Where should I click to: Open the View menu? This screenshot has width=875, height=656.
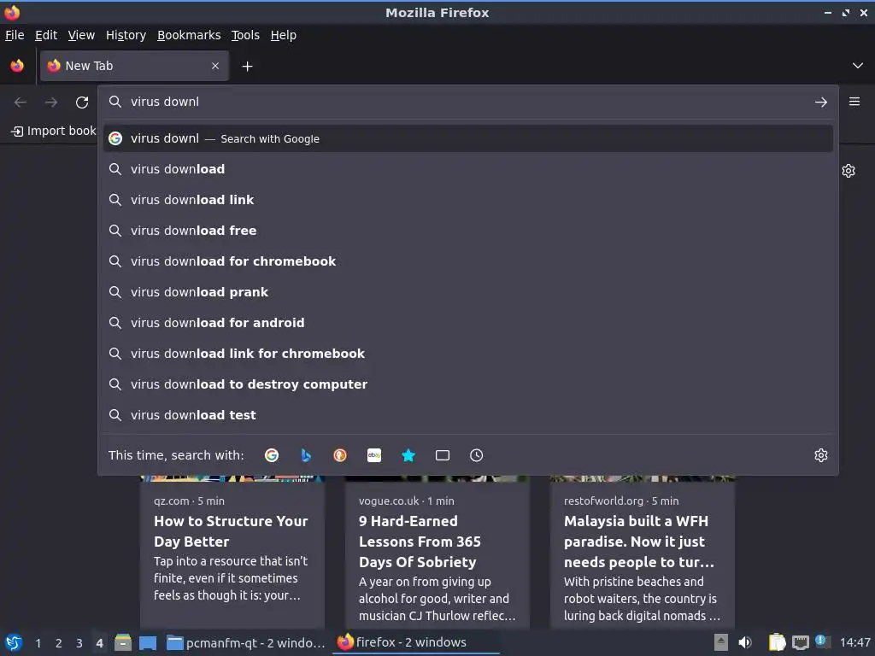(81, 35)
